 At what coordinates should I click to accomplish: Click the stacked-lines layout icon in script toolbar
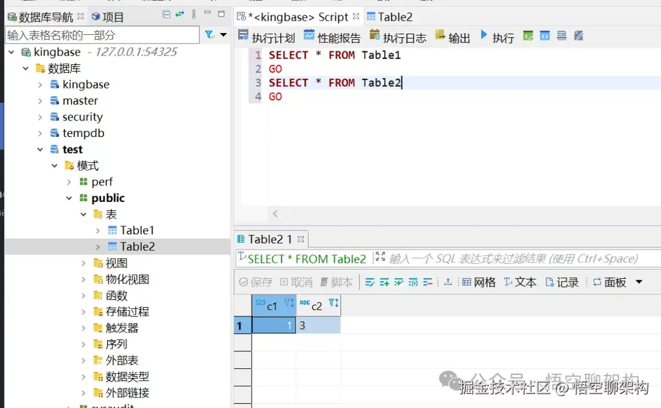tap(561, 36)
